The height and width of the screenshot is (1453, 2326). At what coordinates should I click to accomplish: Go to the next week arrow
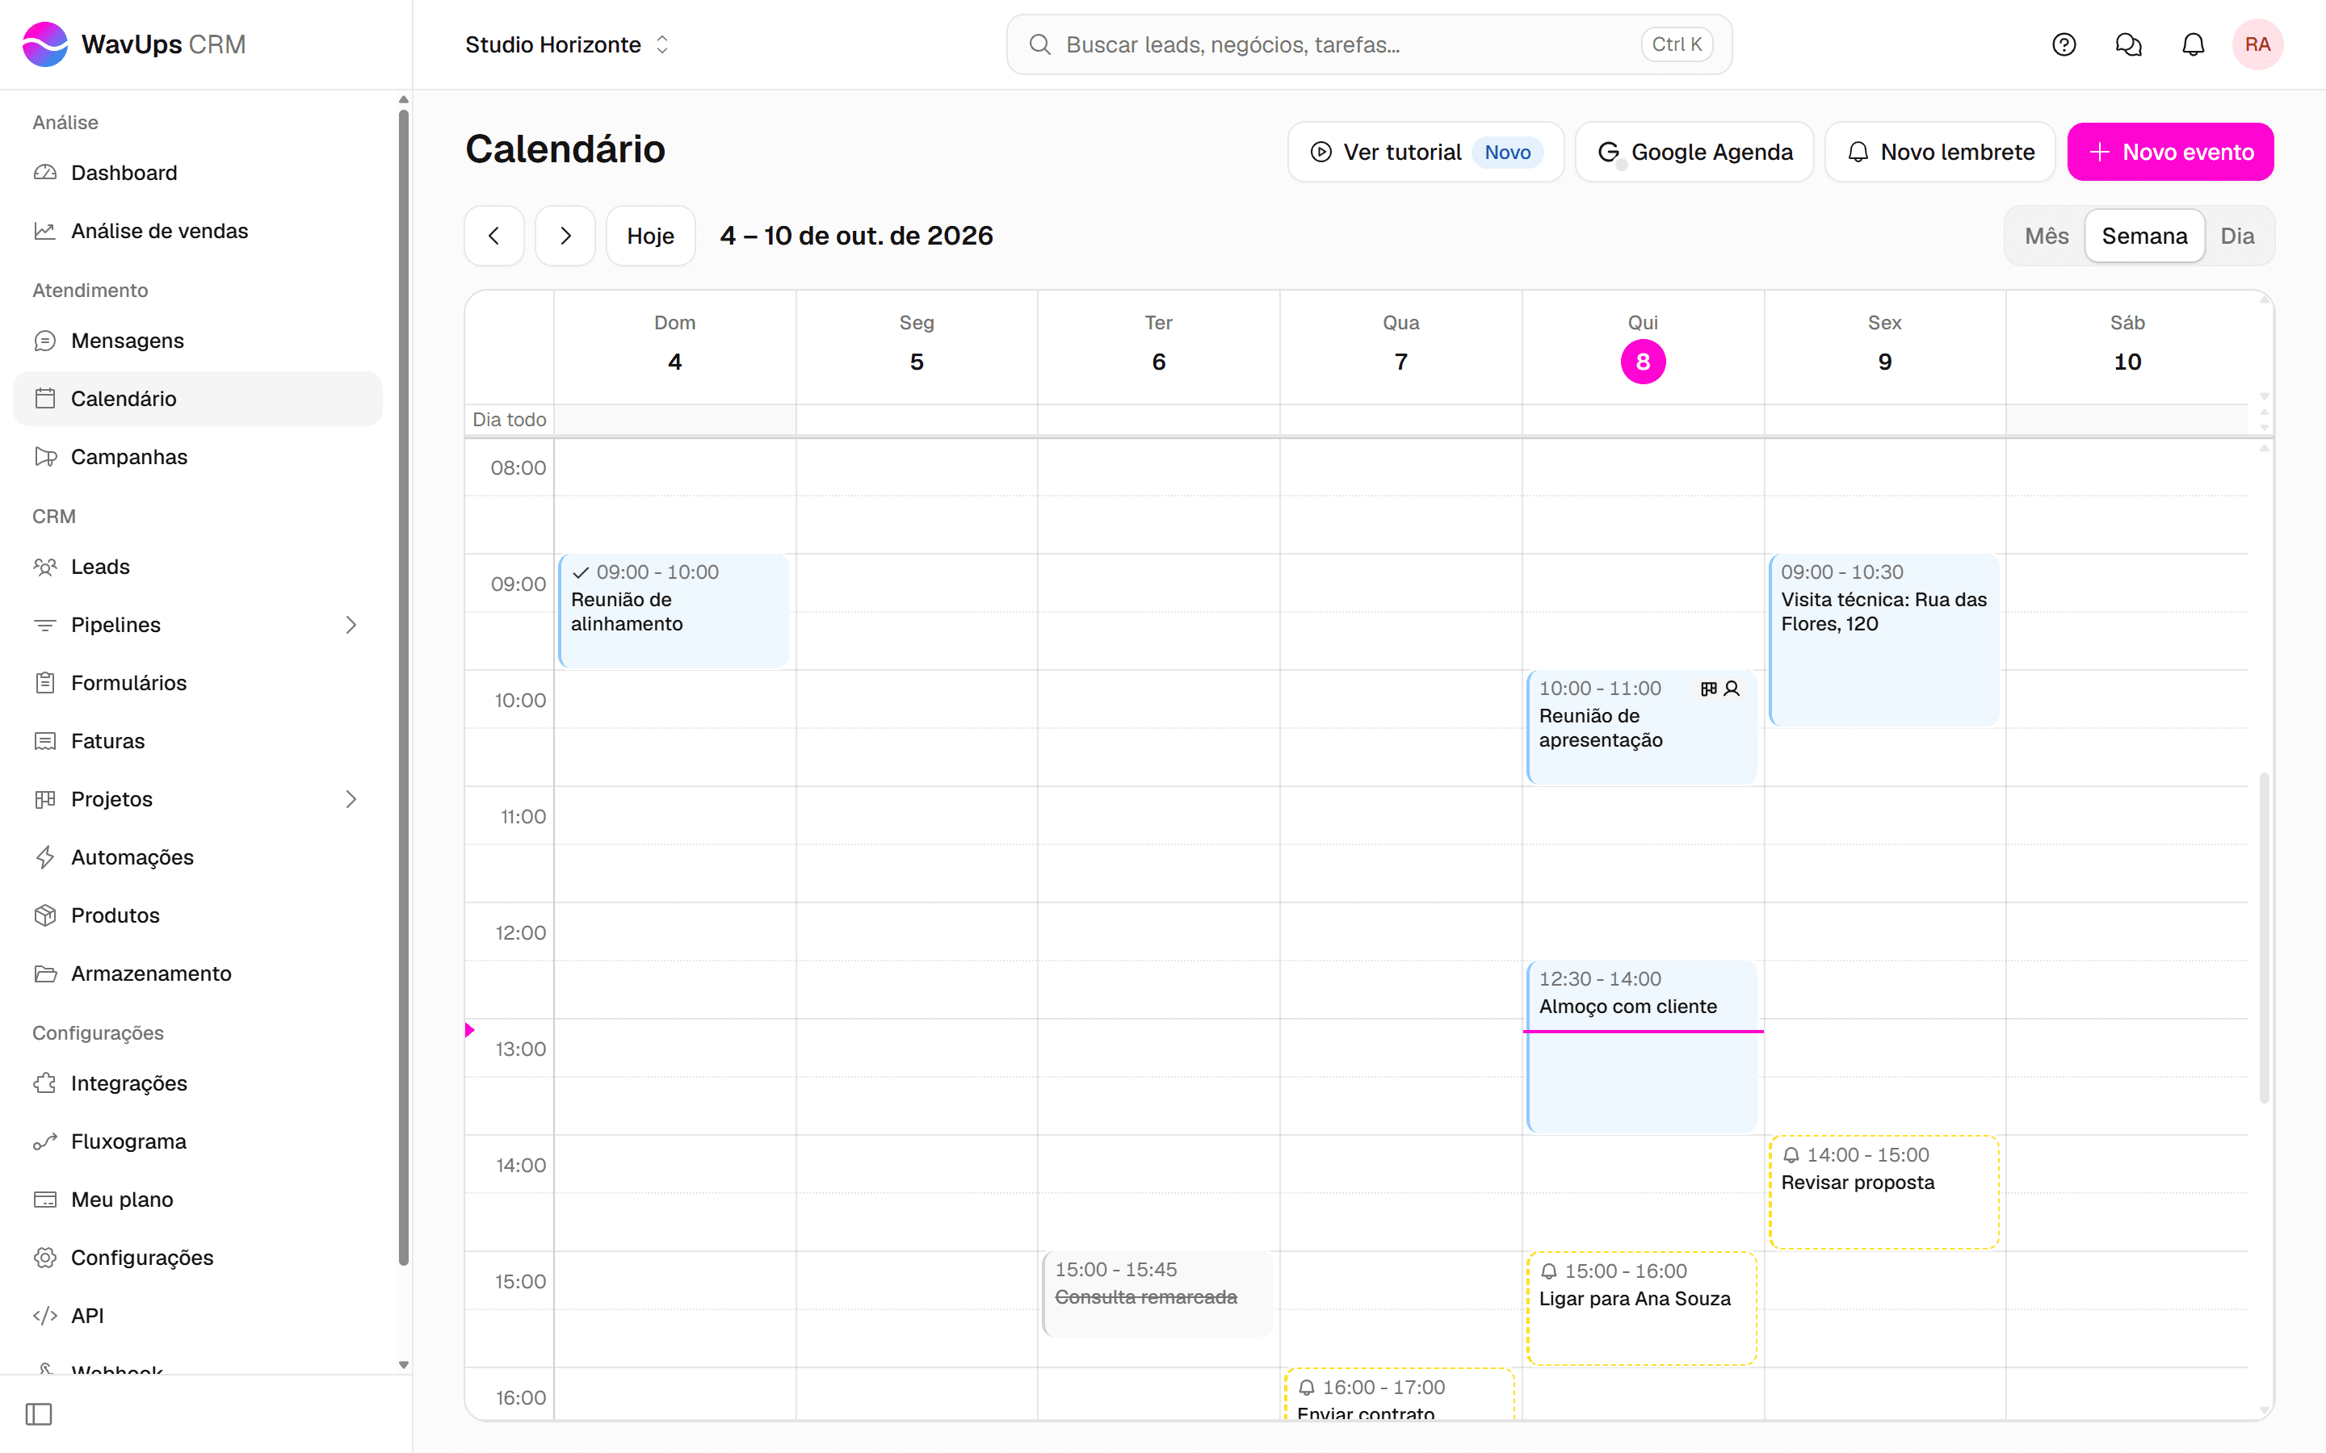[x=565, y=236]
